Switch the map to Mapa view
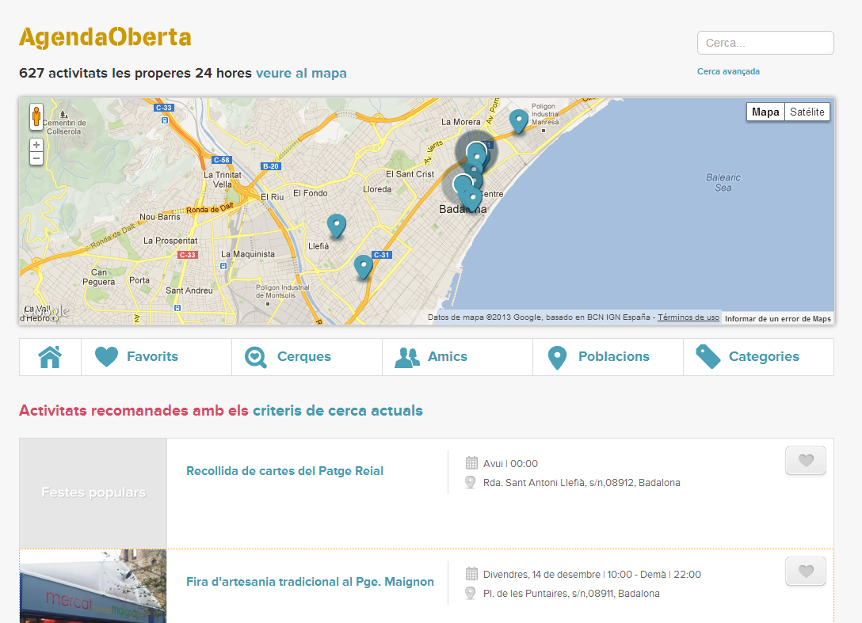 click(x=765, y=112)
